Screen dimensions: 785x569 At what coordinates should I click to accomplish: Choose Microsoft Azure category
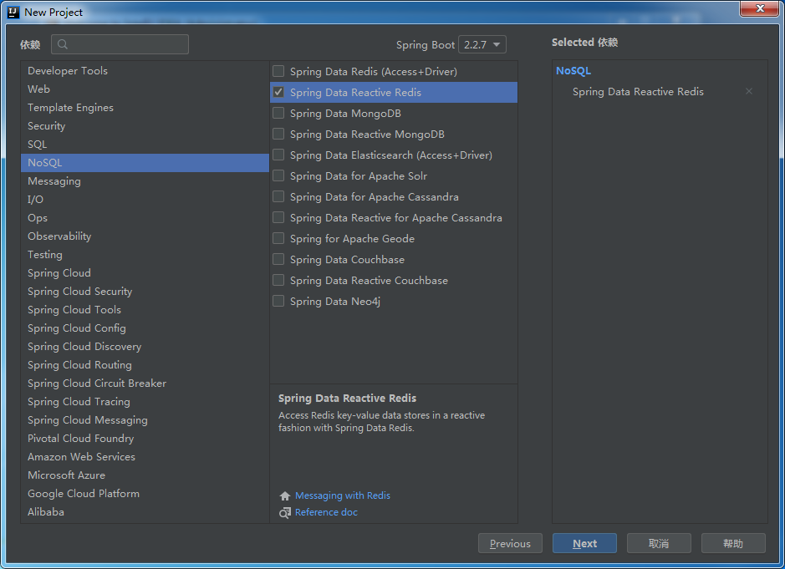coord(145,475)
